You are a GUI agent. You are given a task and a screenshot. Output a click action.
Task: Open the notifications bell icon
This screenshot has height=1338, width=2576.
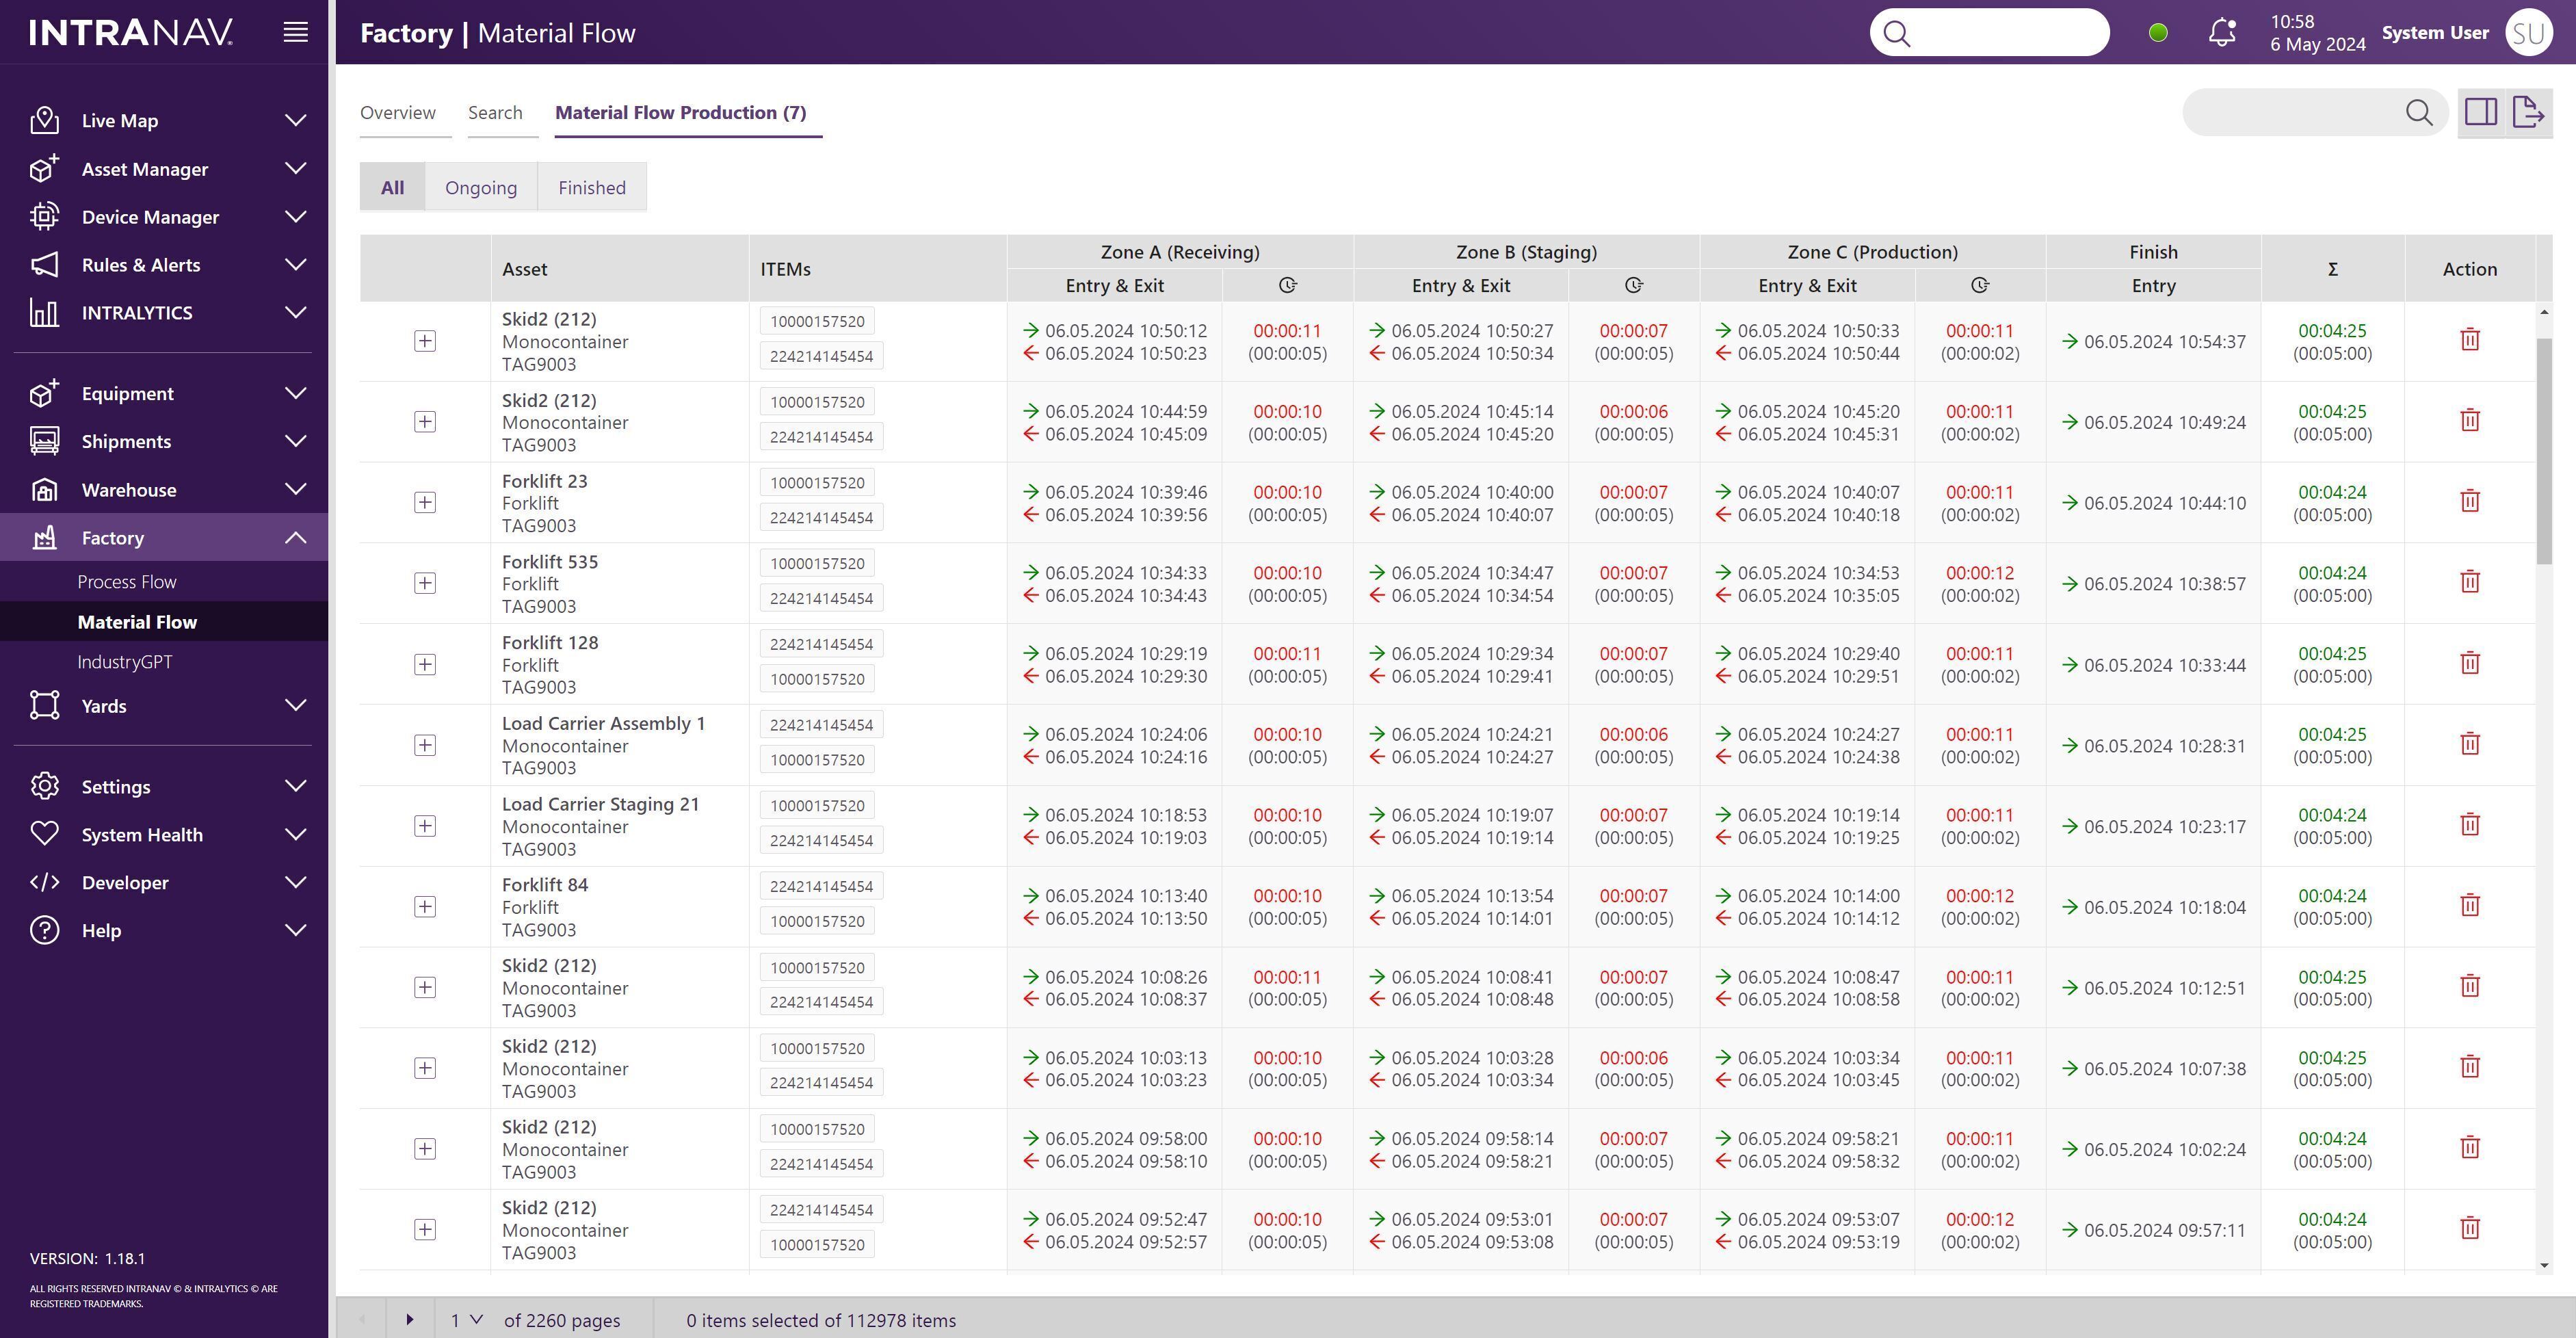tap(2221, 32)
